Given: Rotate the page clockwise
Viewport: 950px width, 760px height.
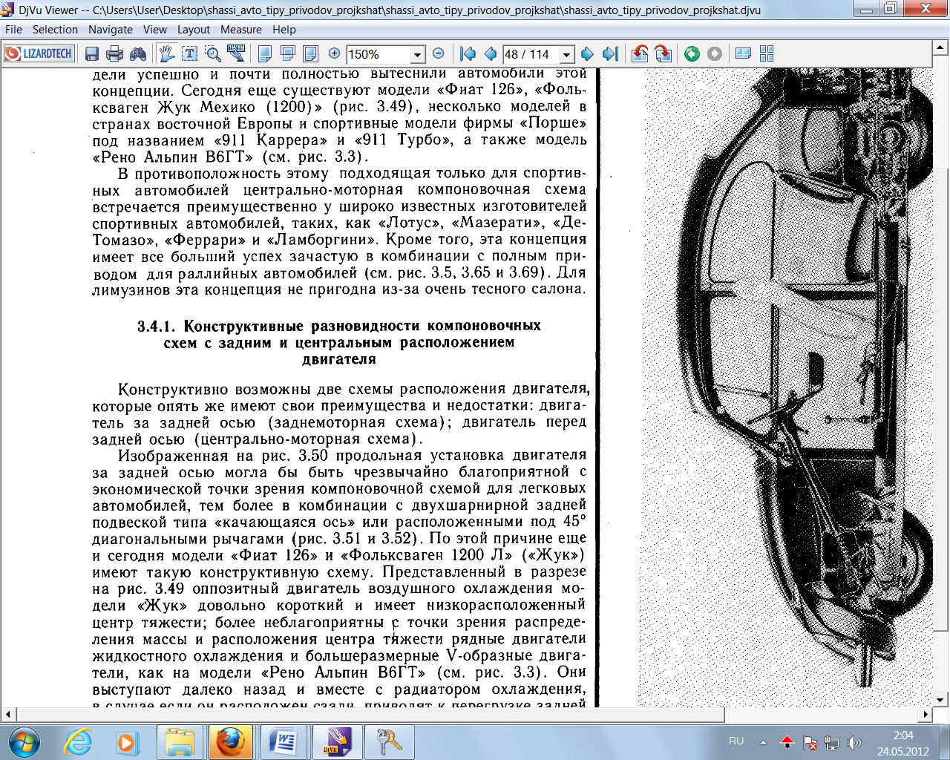Looking at the screenshot, I should (663, 53).
